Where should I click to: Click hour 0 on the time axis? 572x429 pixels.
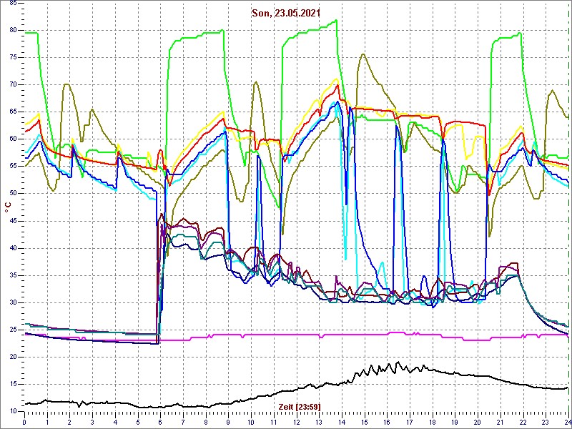click(x=24, y=421)
